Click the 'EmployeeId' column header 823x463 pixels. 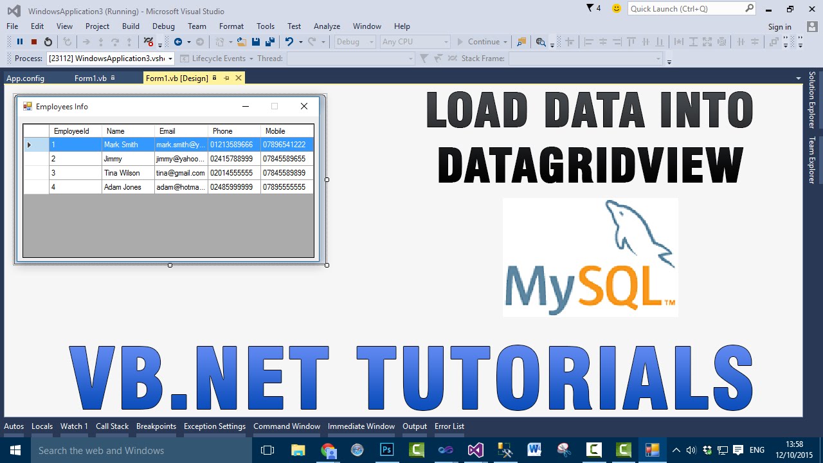pos(75,131)
